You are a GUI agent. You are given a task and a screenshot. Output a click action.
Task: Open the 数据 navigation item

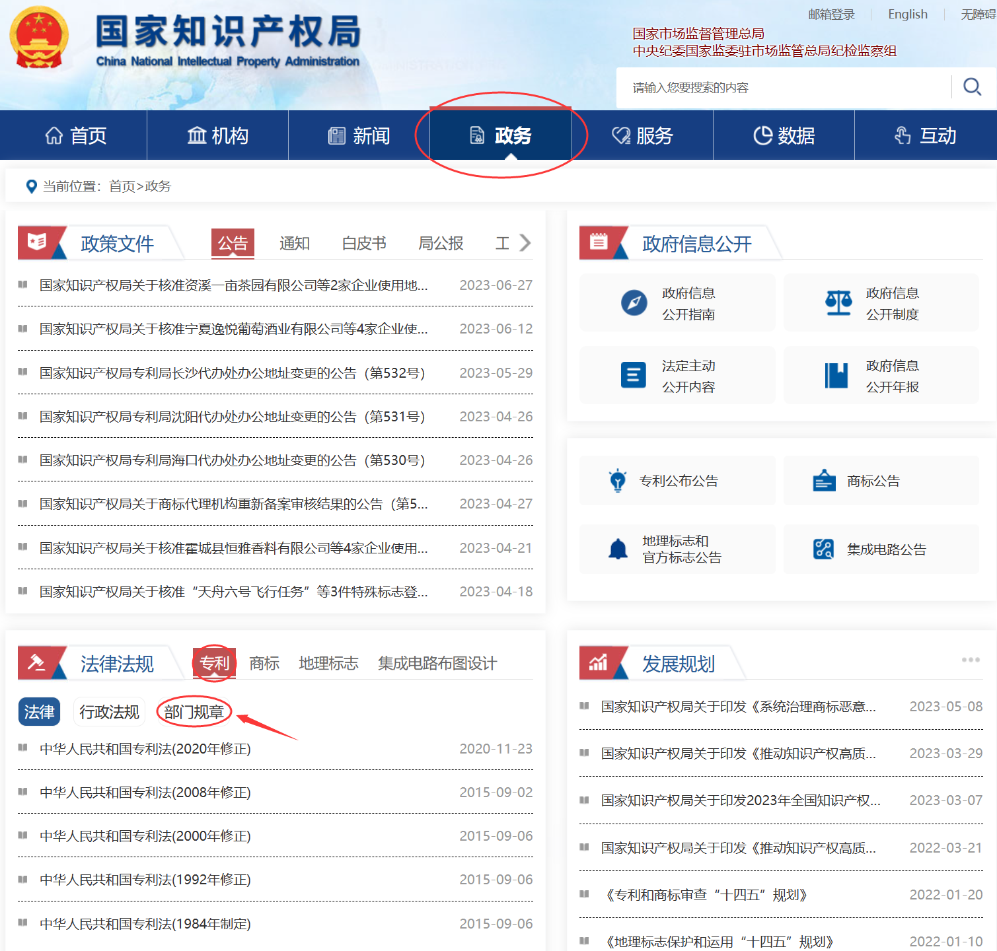(784, 135)
